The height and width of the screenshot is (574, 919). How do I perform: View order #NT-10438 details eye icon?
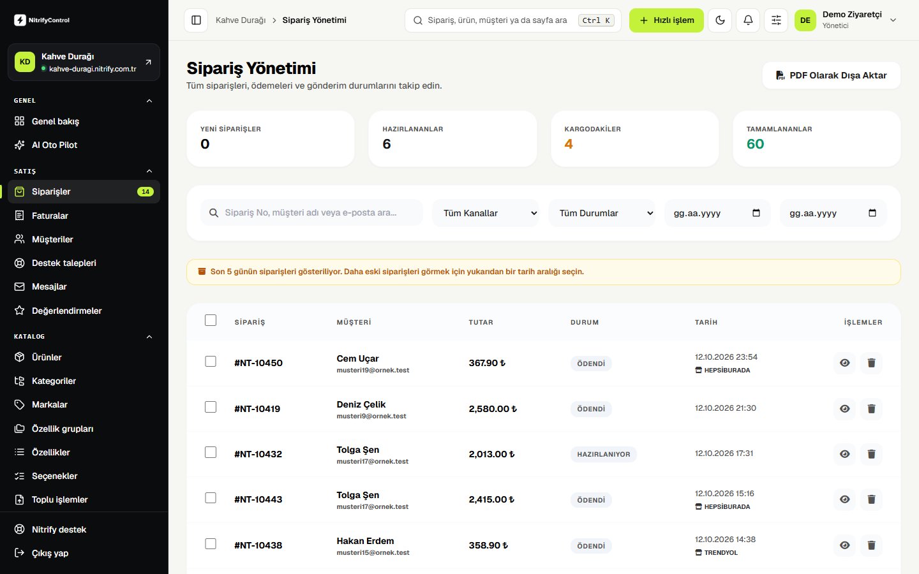(x=844, y=545)
